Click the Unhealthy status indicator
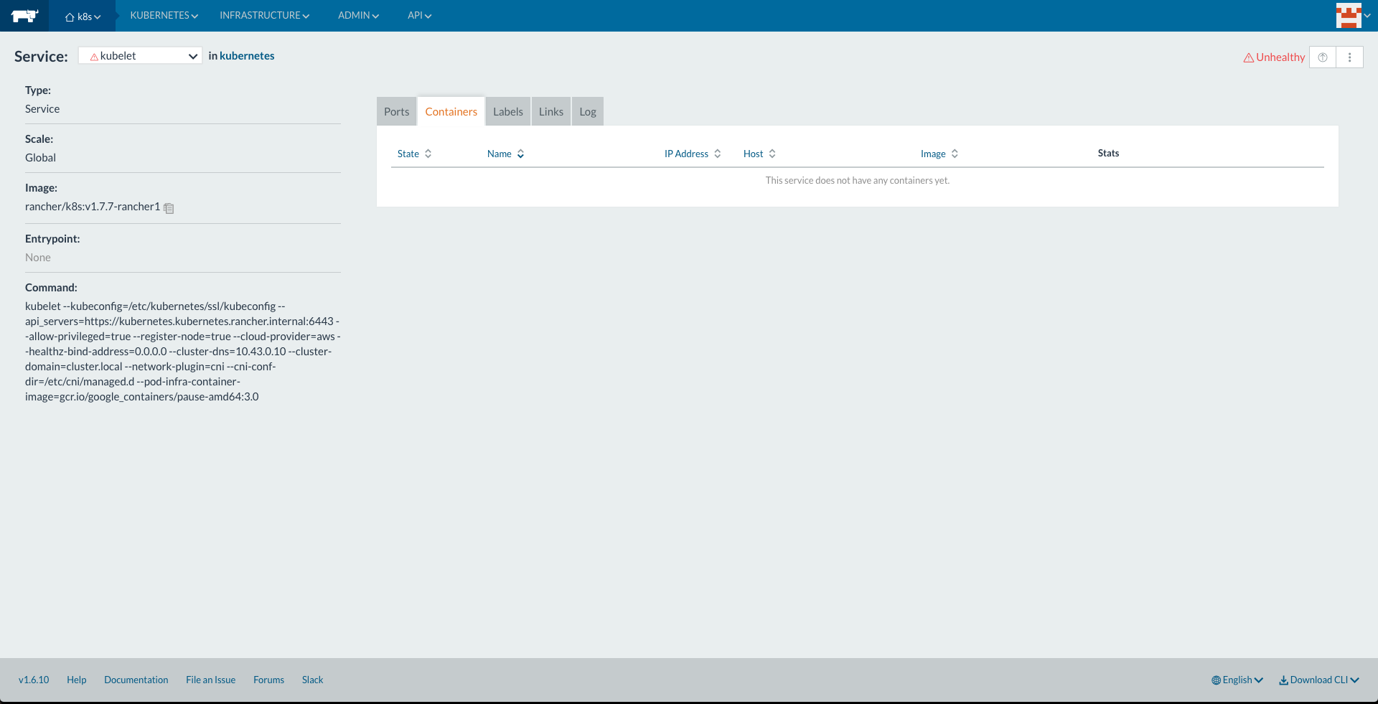 point(1274,57)
